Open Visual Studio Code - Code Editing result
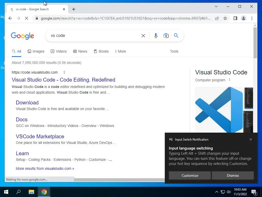This screenshot has width=262, height=197. (63, 80)
